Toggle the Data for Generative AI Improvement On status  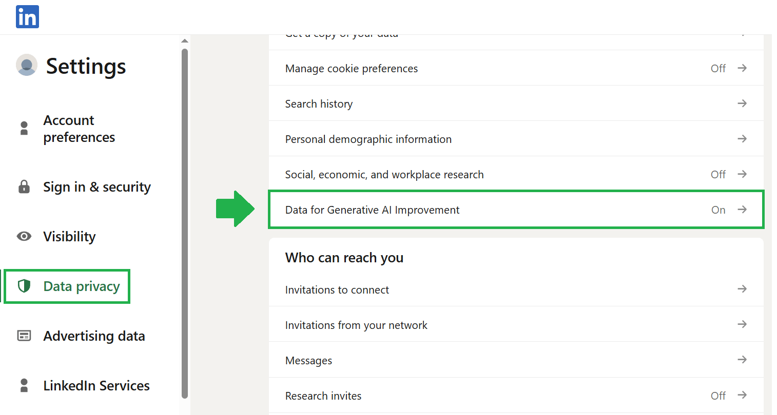point(718,210)
